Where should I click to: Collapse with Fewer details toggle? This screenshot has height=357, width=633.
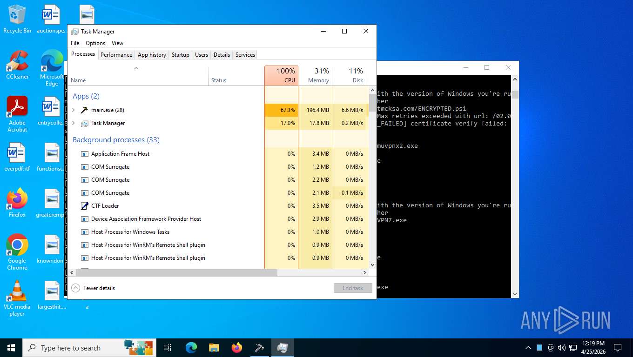coord(93,288)
